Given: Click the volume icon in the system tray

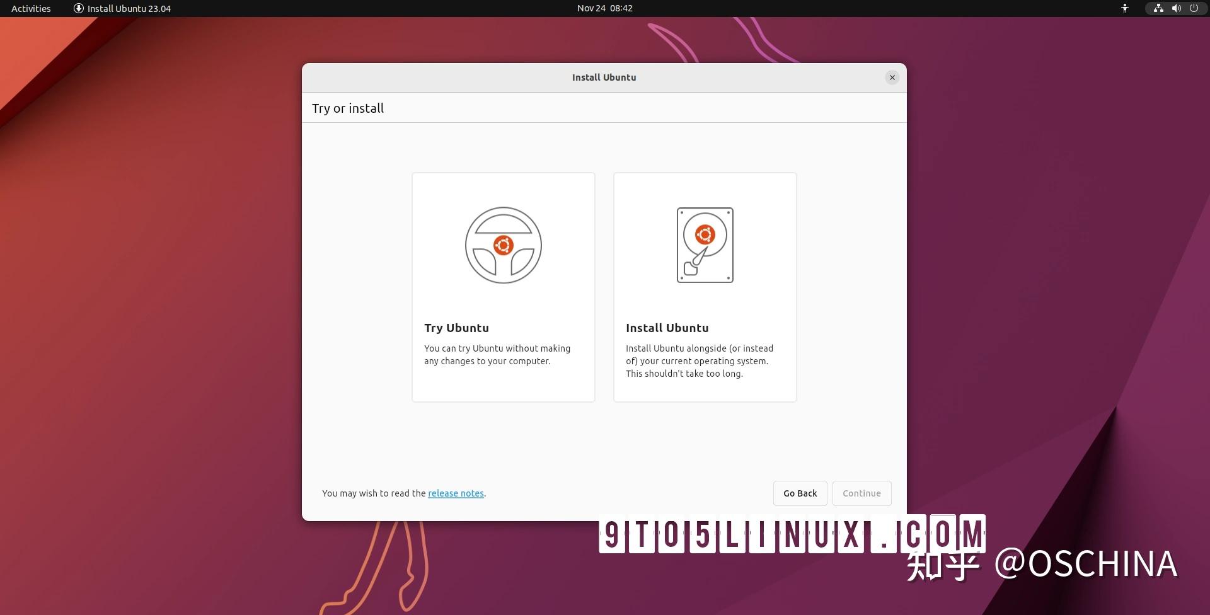Looking at the screenshot, I should tap(1176, 8).
